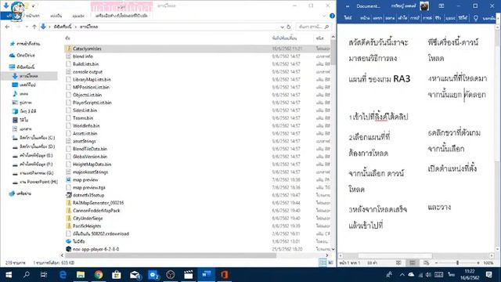This screenshot has width=501, height=282.
Task: Open the address bar history dropdown
Action: point(282,27)
